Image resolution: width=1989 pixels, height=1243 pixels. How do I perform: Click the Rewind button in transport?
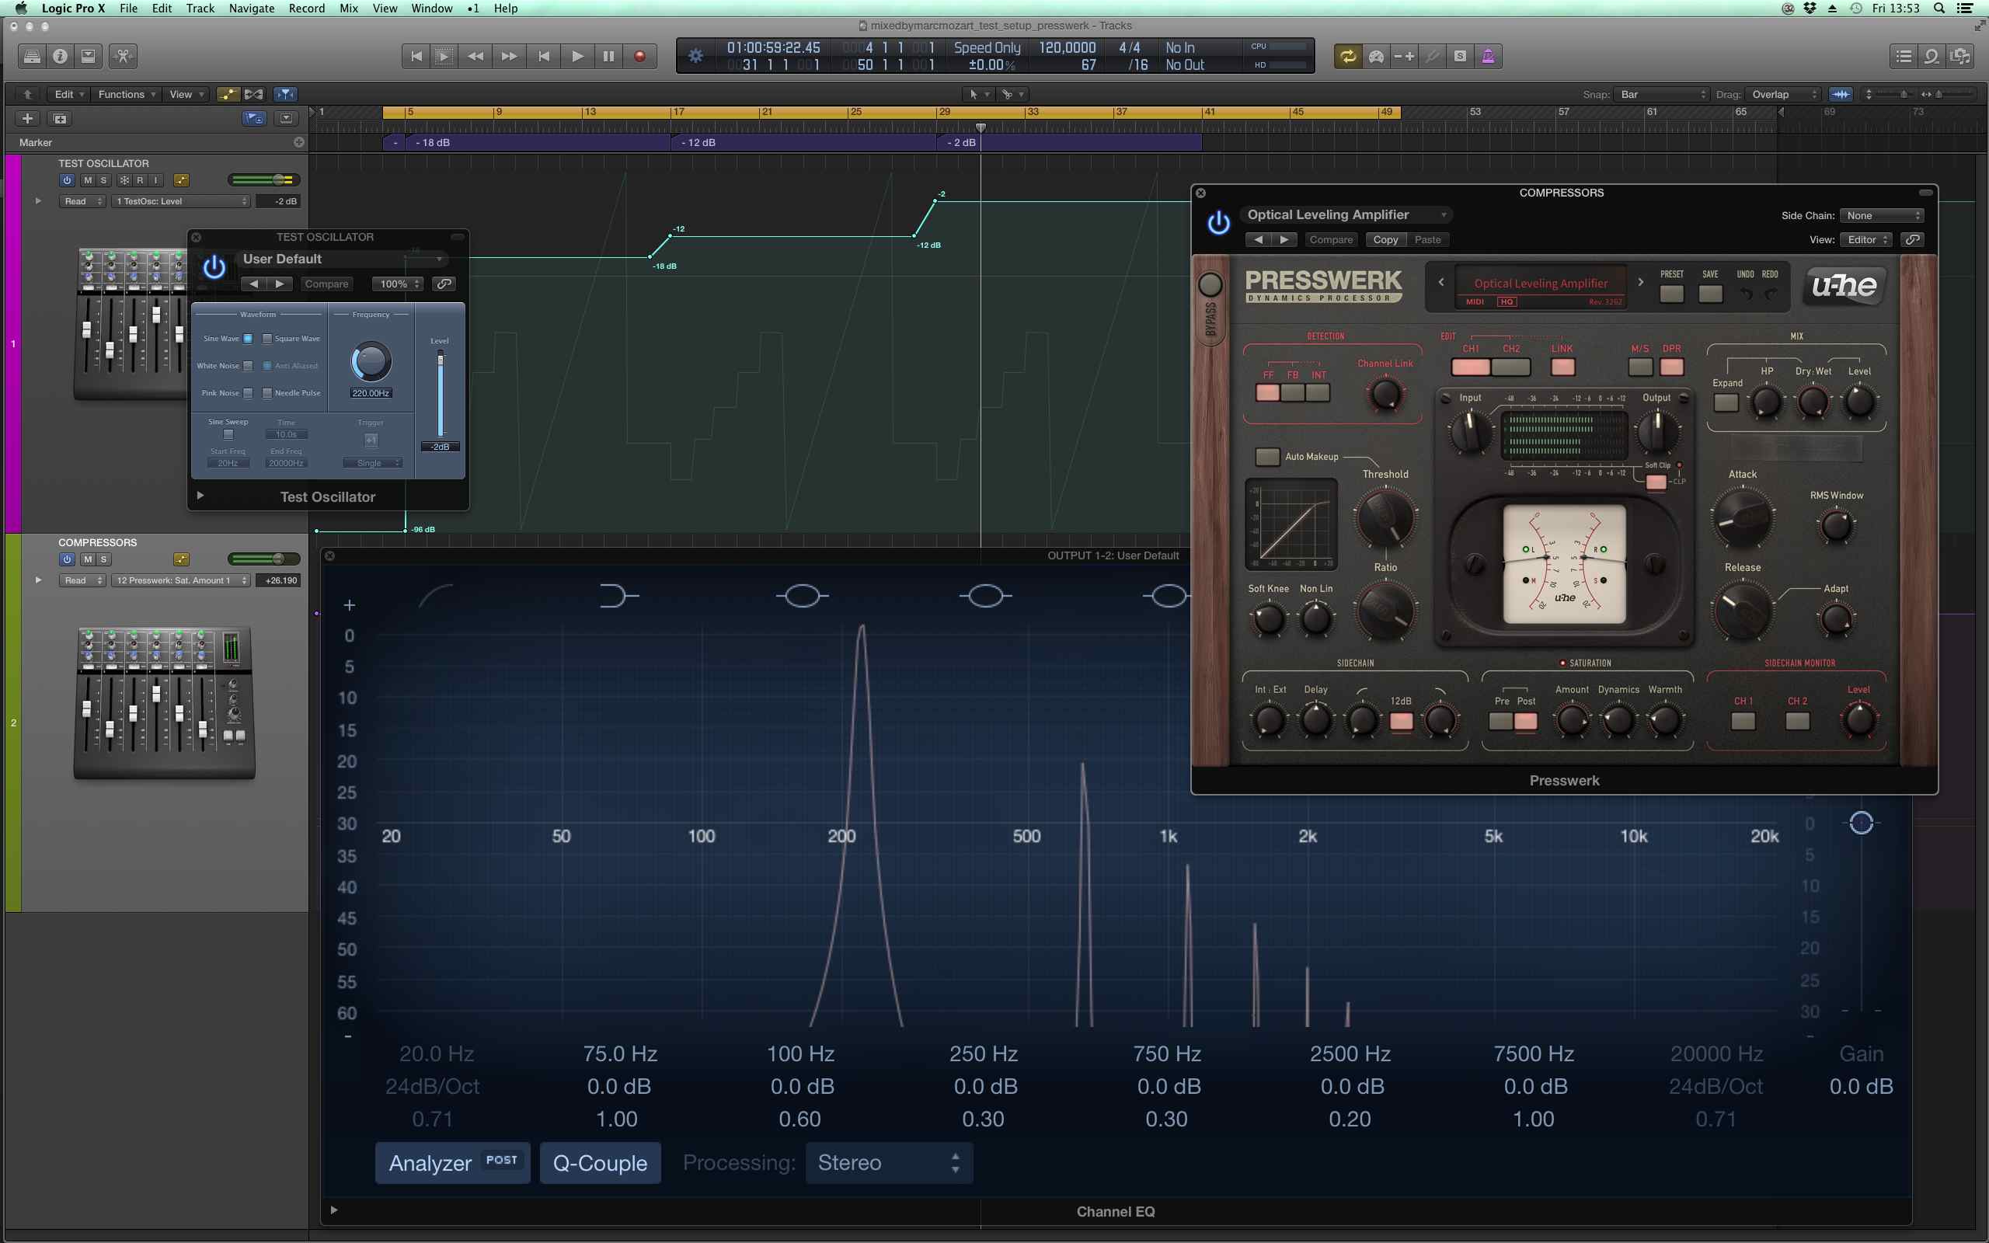pyautogui.click(x=475, y=56)
